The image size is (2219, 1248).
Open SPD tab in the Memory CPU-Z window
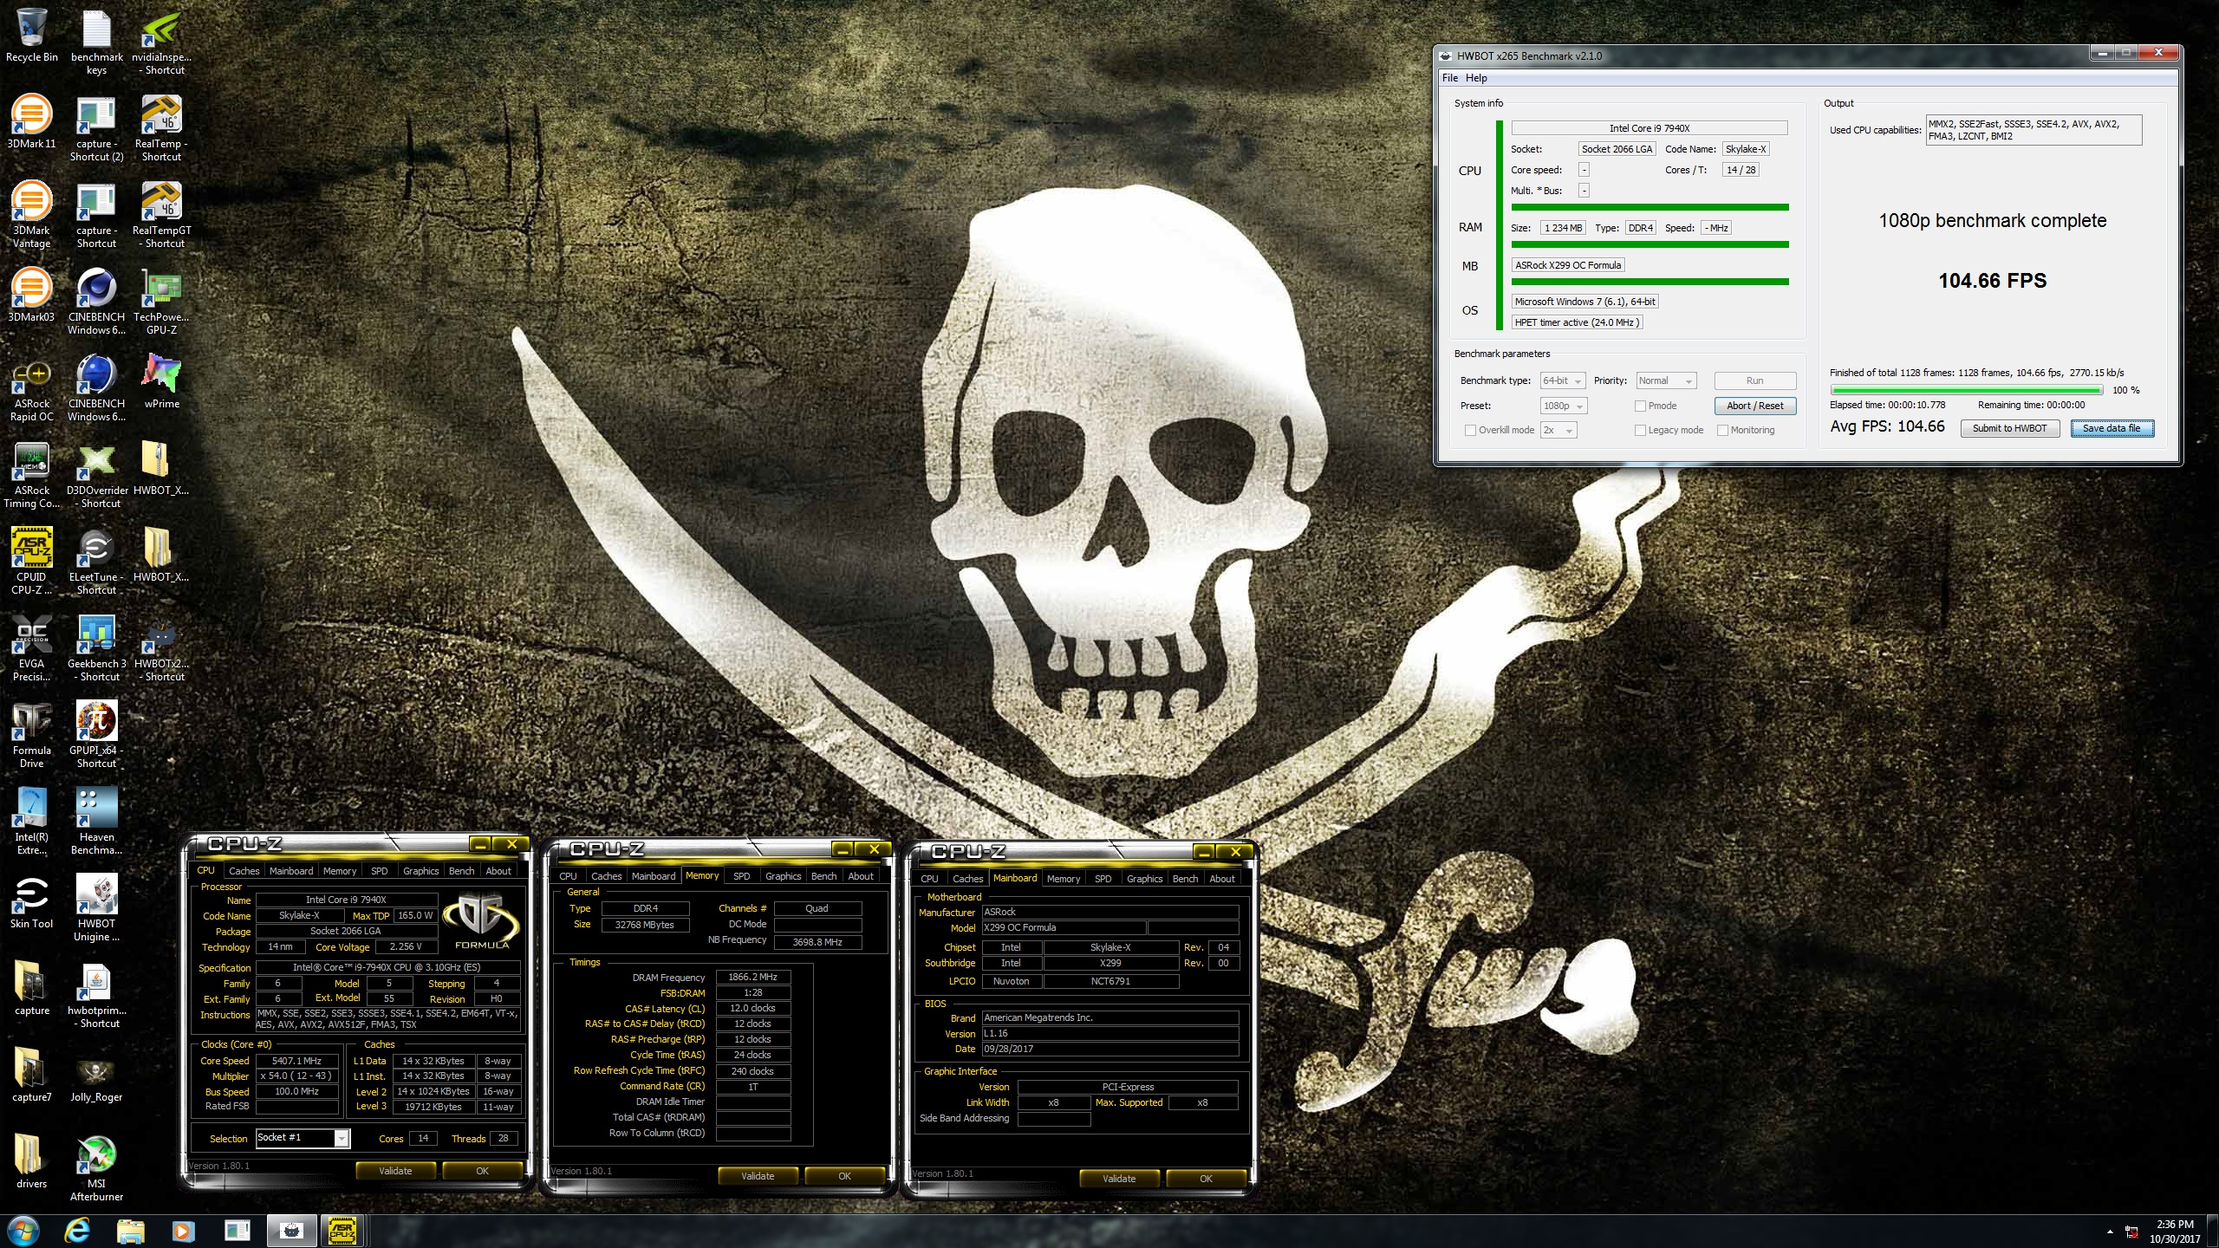tap(741, 876)
